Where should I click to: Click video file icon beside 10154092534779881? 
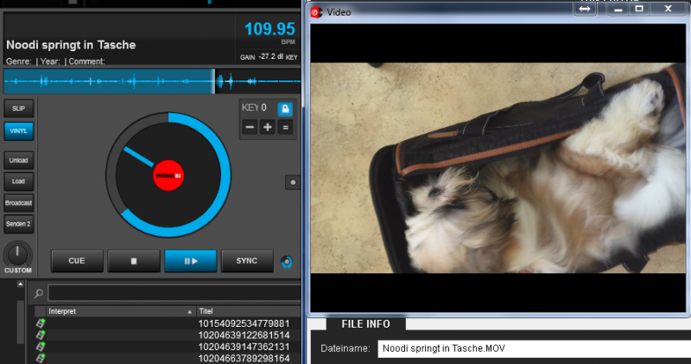point(41,323)
